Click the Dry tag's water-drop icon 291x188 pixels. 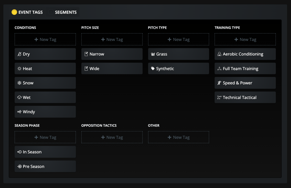pos(19,54)
